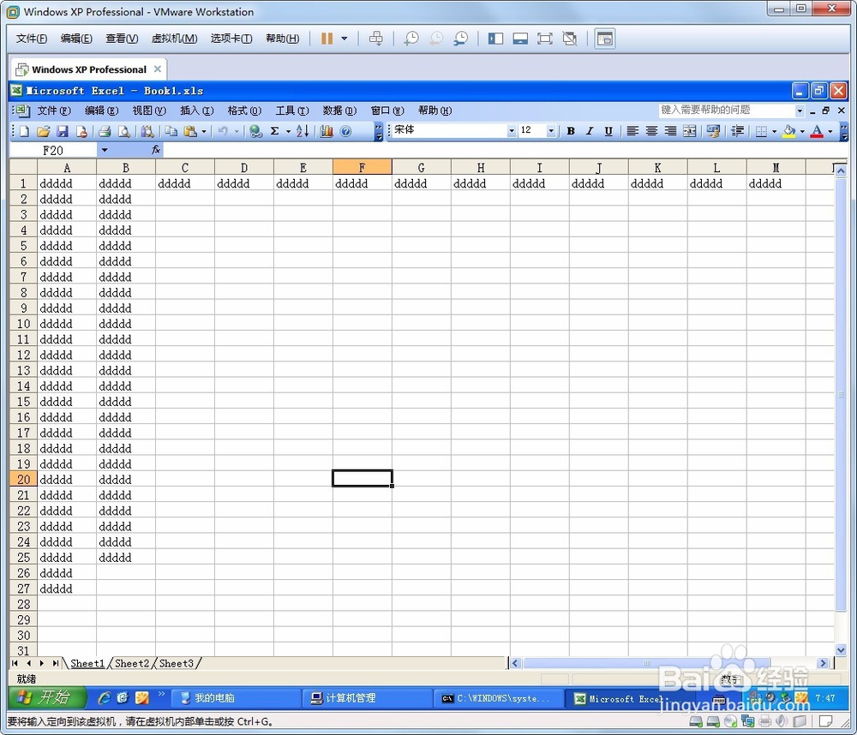Open the Chart Wizard icon
The image size is (857, 735).
pos(327,131)
